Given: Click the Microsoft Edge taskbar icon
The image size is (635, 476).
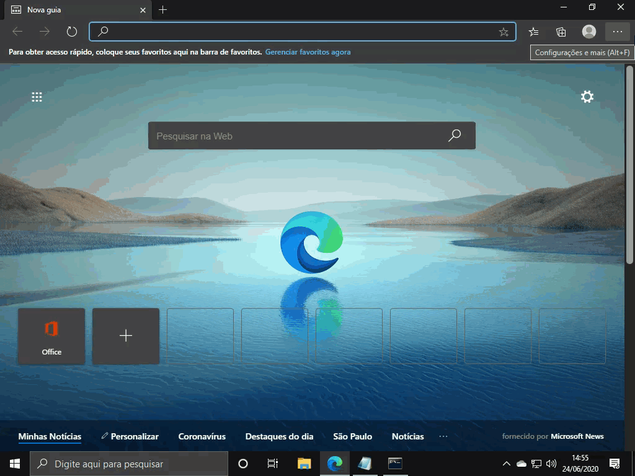Looking at the screenshot, I should (335, 464).
